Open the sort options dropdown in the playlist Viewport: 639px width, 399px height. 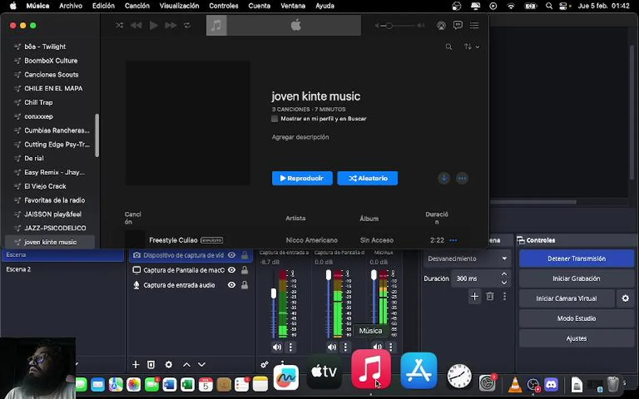471,47
